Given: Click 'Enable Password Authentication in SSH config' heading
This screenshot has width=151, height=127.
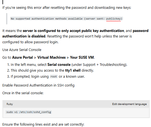Looking at the screenshot, I should [x=38, y=85].
